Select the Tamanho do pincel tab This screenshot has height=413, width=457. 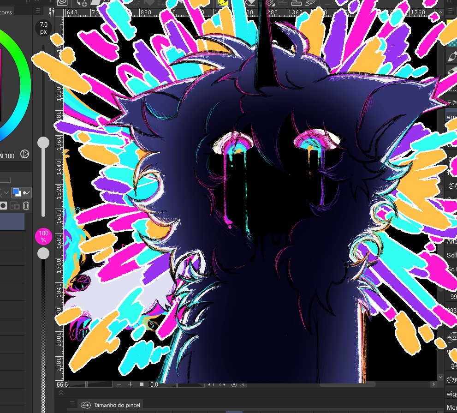click(111, 405)
